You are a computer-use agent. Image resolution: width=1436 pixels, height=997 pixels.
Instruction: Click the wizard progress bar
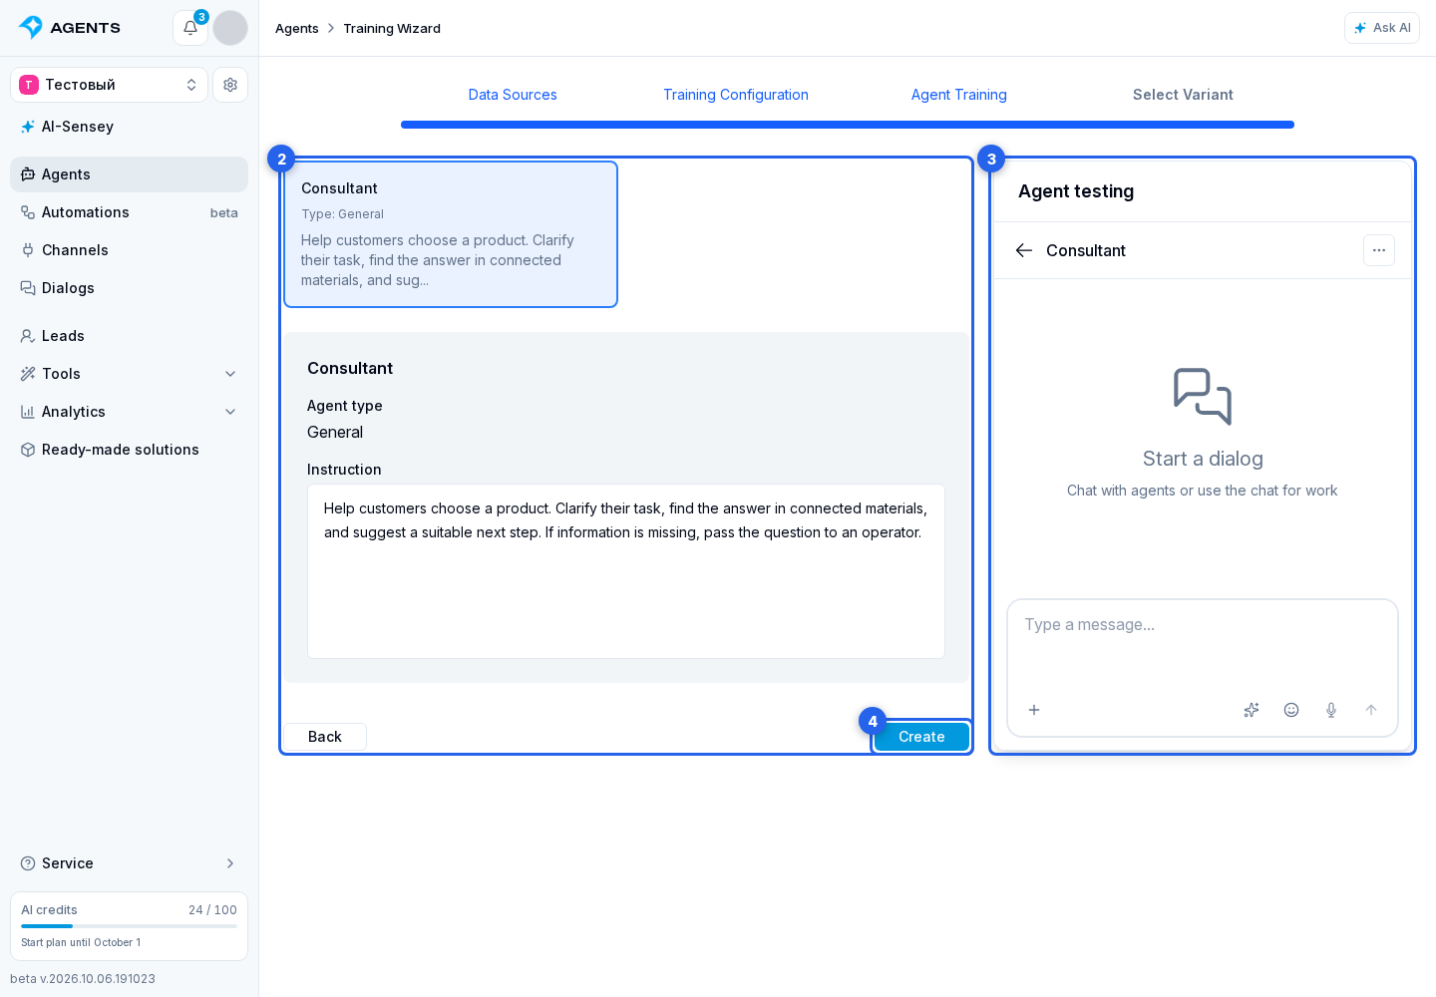click(848, 125)
